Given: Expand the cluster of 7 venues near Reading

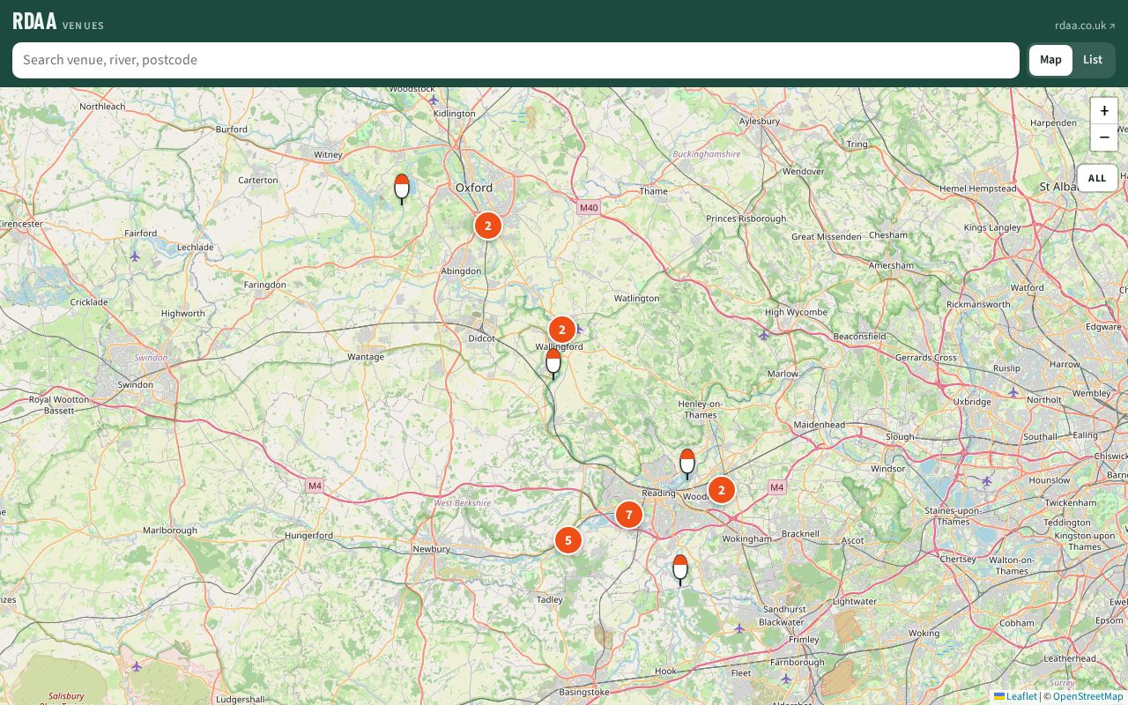Looking at the screenshot, I should 629,515.
